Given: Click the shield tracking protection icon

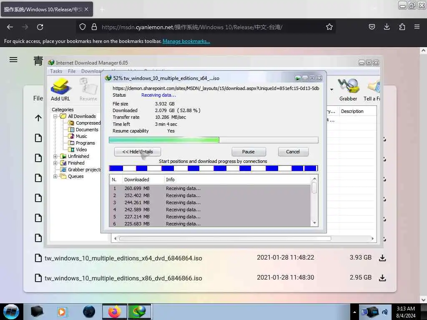Looking at the screenshot, I should 83,27.
